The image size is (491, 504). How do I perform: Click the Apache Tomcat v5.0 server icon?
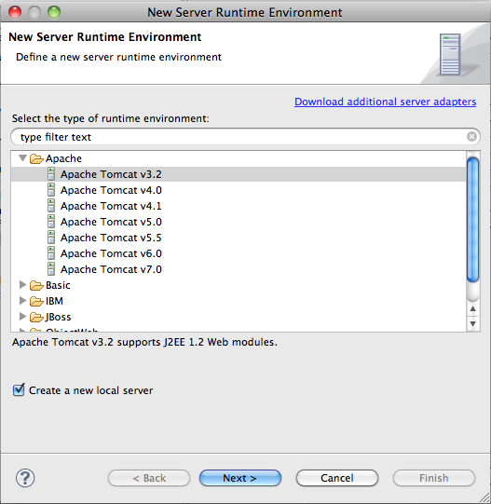coord(51,222)
